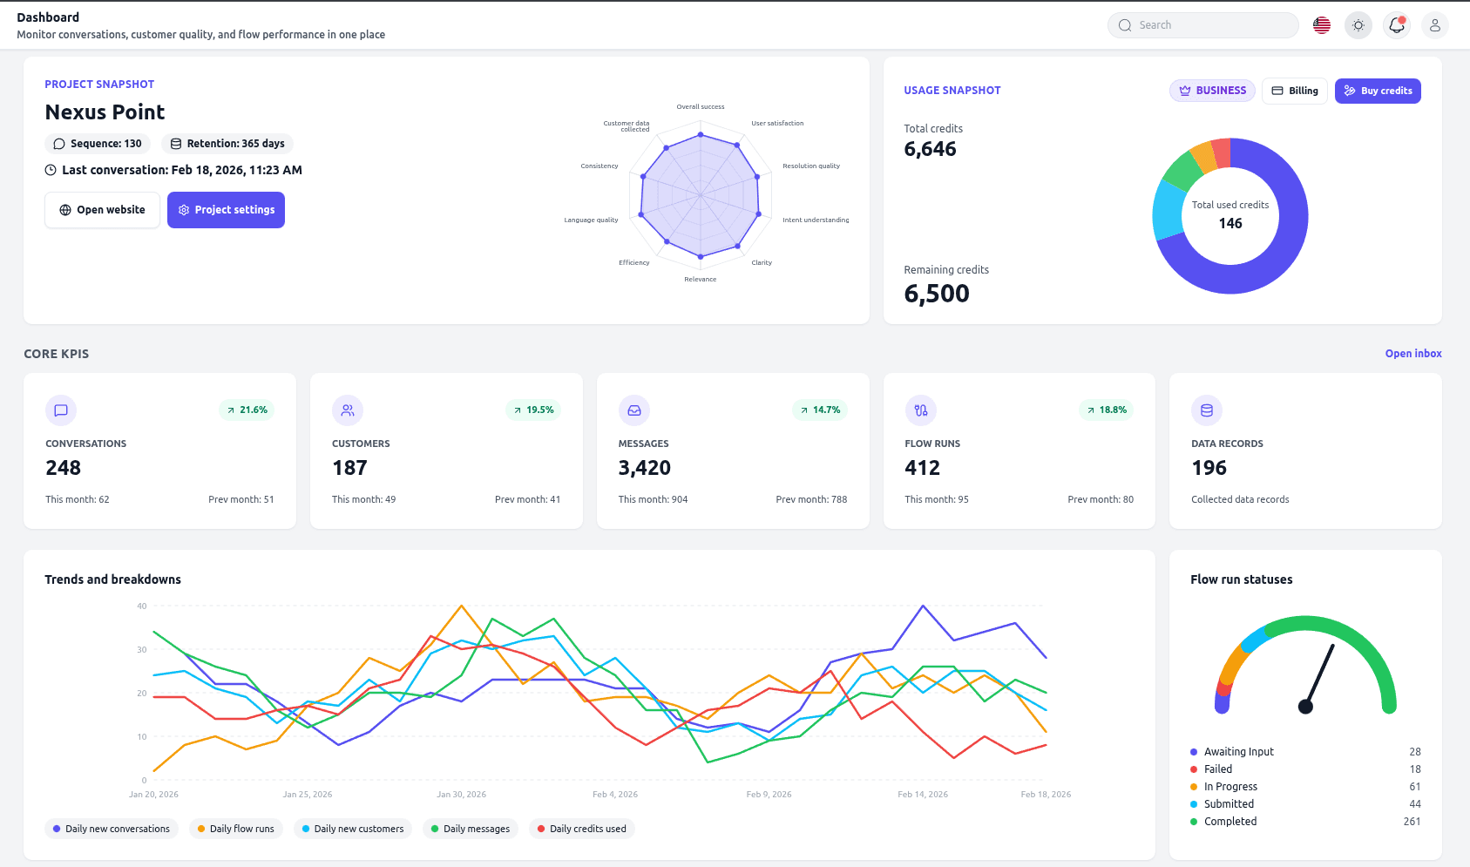Select the Sequence: 130 chip

[x=97, y=144]
